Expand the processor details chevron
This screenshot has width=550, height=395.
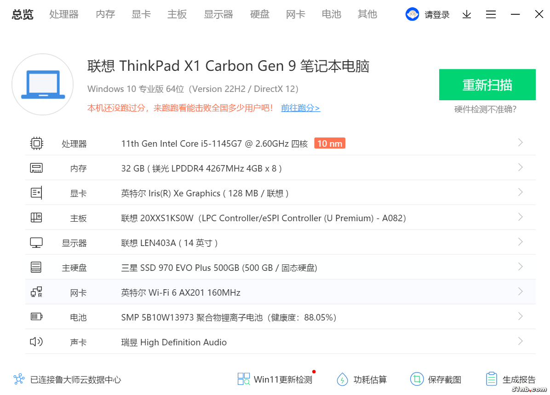(520, 143)
